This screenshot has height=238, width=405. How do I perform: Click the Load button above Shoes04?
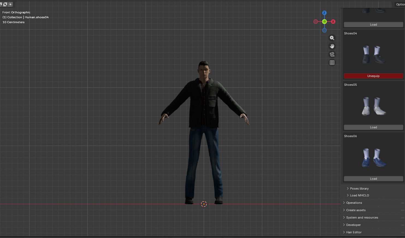pos(373,25)
